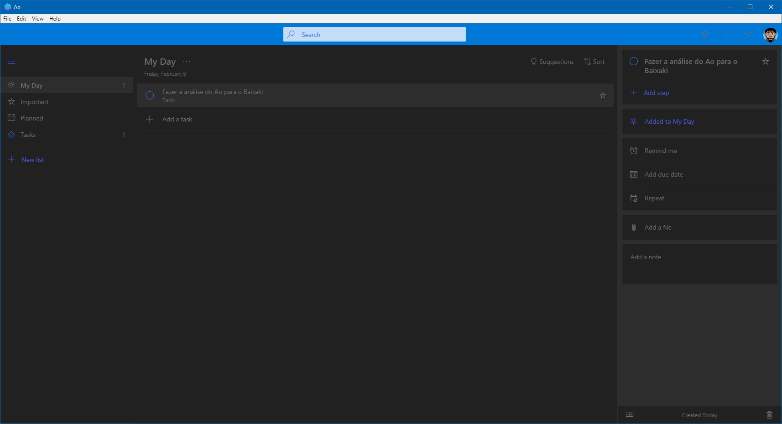Viewport: 782px width, 424px height.
Task: Open the Edit menu
Action: coord(21,18)
